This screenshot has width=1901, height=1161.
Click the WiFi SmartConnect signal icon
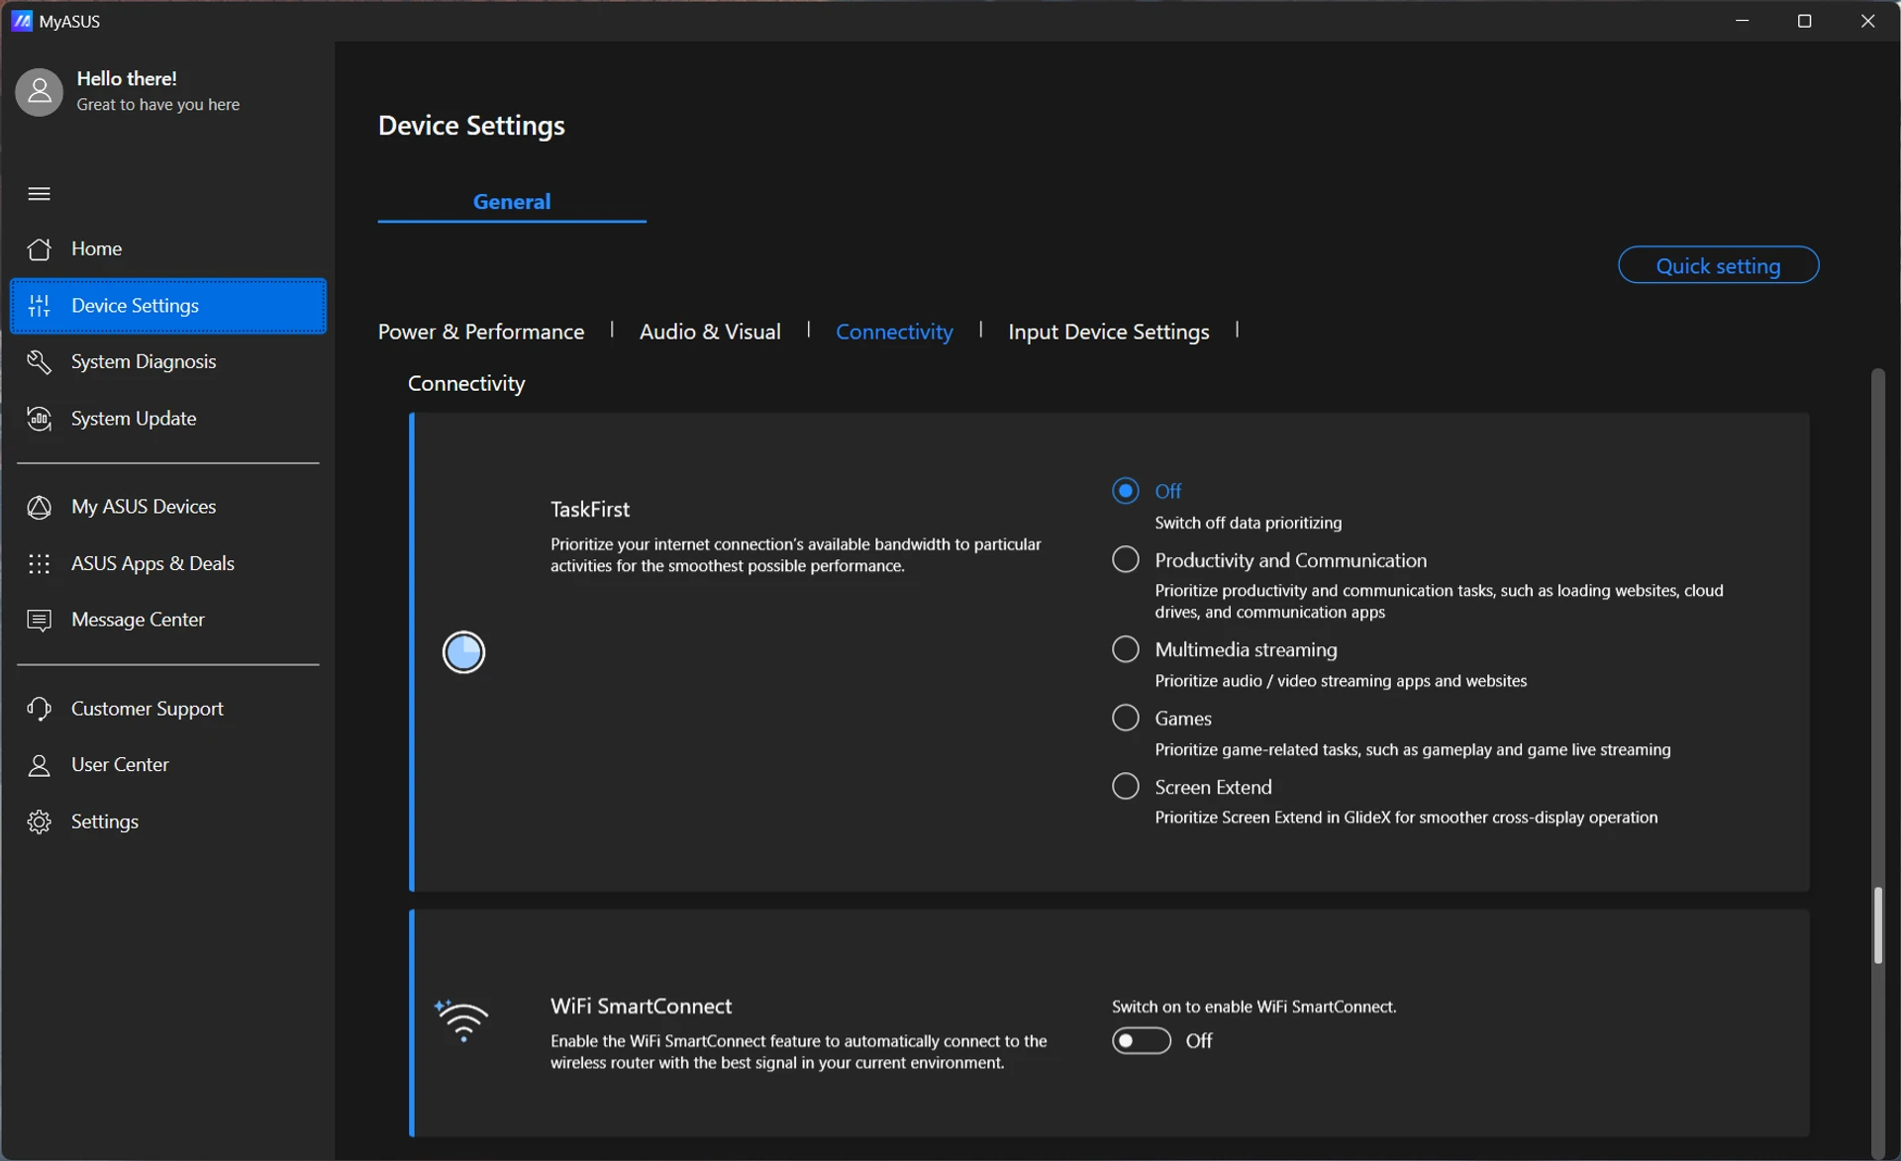pos(461,1020)
